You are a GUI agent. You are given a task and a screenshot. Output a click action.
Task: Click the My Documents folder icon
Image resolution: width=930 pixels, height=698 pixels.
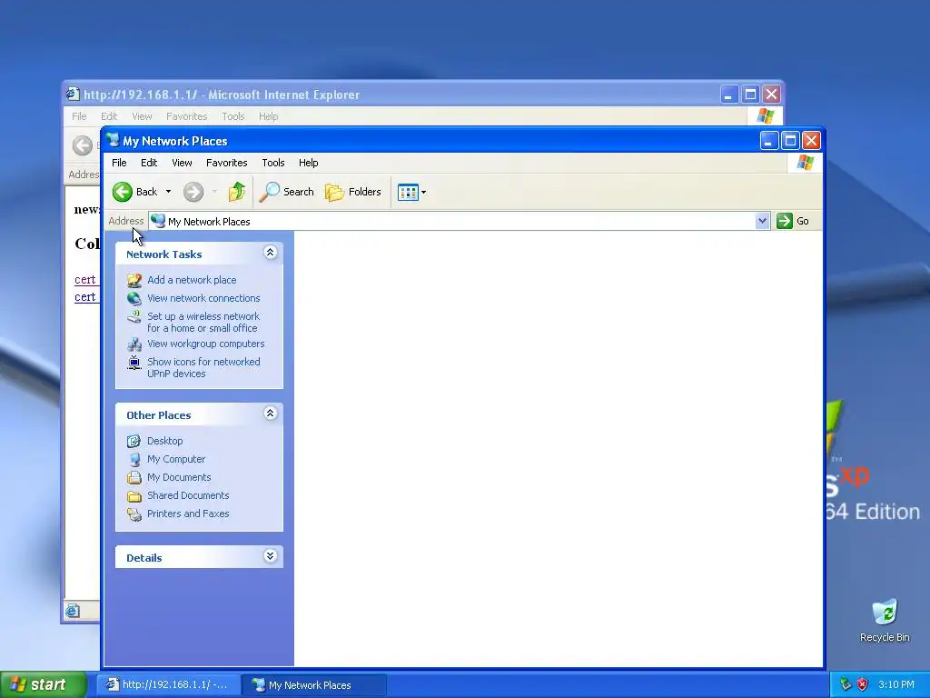(x=134, y=477)
